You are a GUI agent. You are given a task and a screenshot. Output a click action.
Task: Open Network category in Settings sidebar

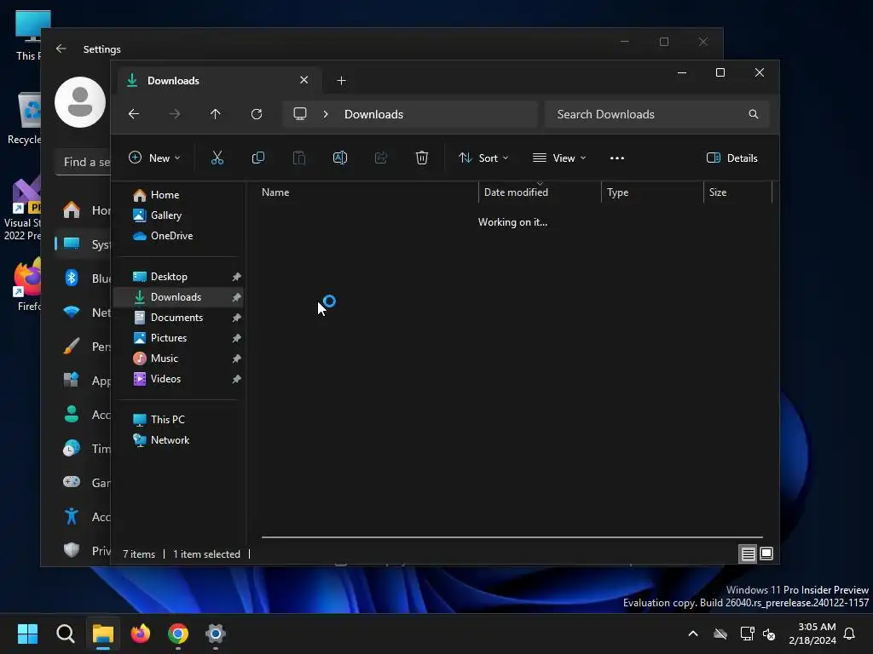pyautogui.click(x=84, y=313)
